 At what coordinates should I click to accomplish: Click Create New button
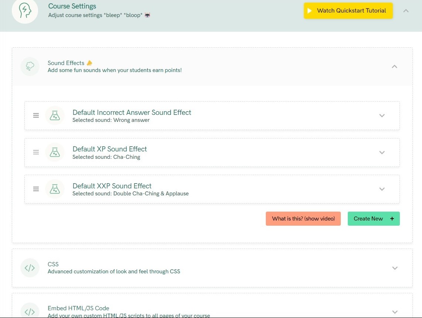tap(374, 219)
